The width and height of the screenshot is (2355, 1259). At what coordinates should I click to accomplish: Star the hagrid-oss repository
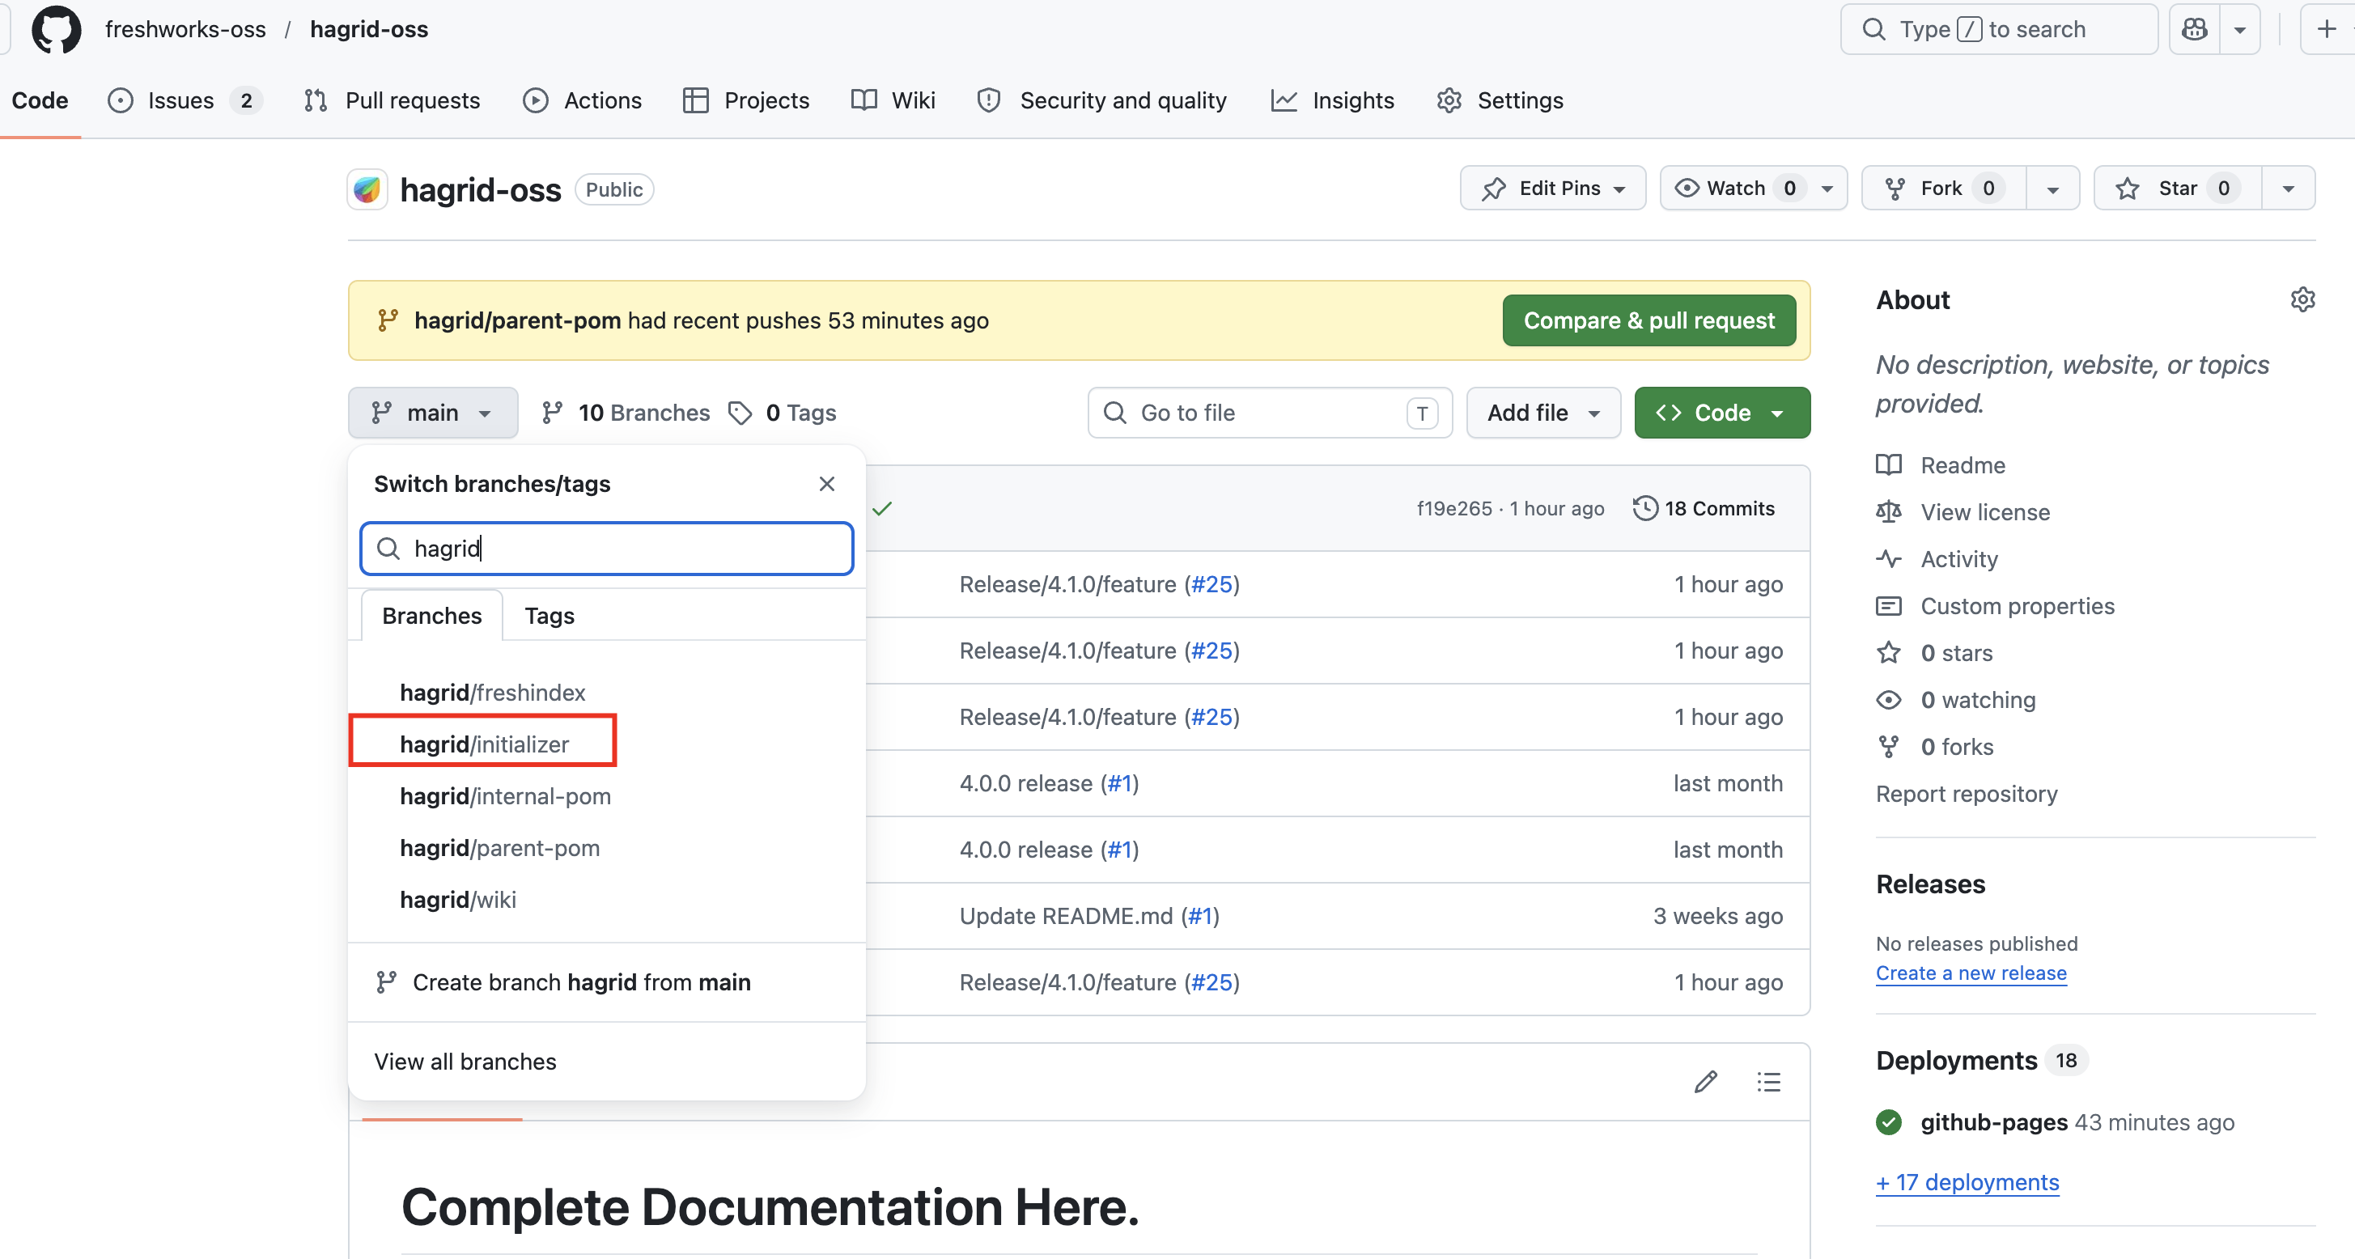pos(2178,189)
